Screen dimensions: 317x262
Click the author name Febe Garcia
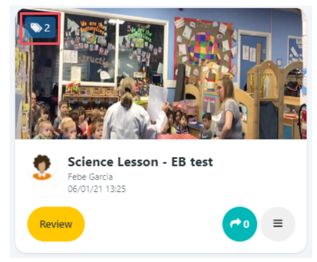tap(90, 177)
